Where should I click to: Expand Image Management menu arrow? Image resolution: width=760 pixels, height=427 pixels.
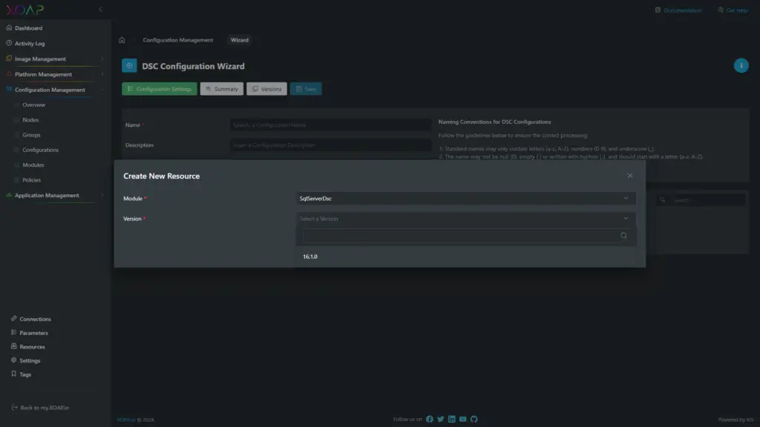[x=102, y=59]
